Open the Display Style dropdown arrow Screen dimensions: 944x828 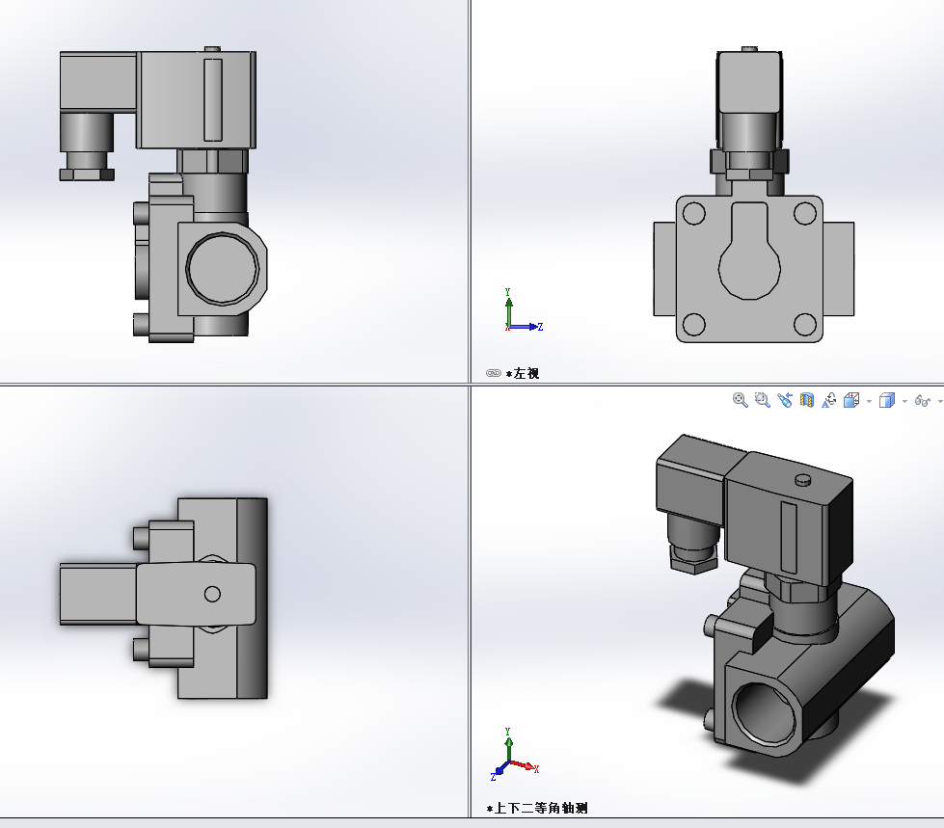(904, 401)
